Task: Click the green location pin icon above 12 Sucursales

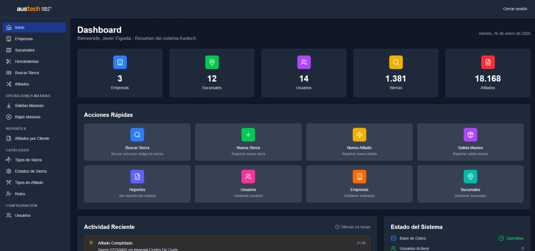Action: (212, 62)
